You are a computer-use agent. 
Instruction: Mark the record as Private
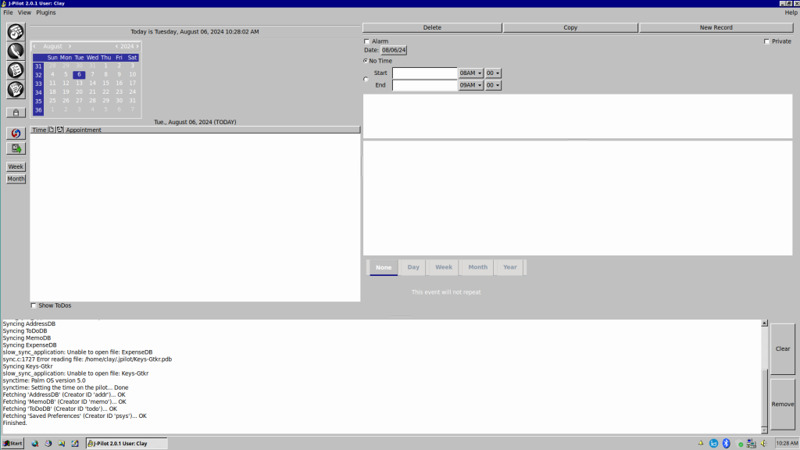coord(766,41)
